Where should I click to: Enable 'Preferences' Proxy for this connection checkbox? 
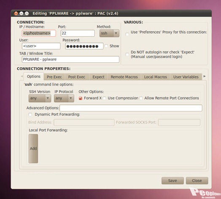(x=127, y=34)
